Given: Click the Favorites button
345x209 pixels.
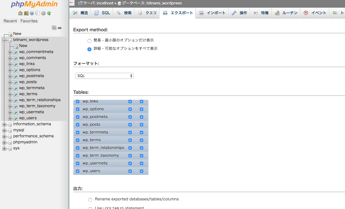Looking at the screenshot, I should (x=29, y=21).
